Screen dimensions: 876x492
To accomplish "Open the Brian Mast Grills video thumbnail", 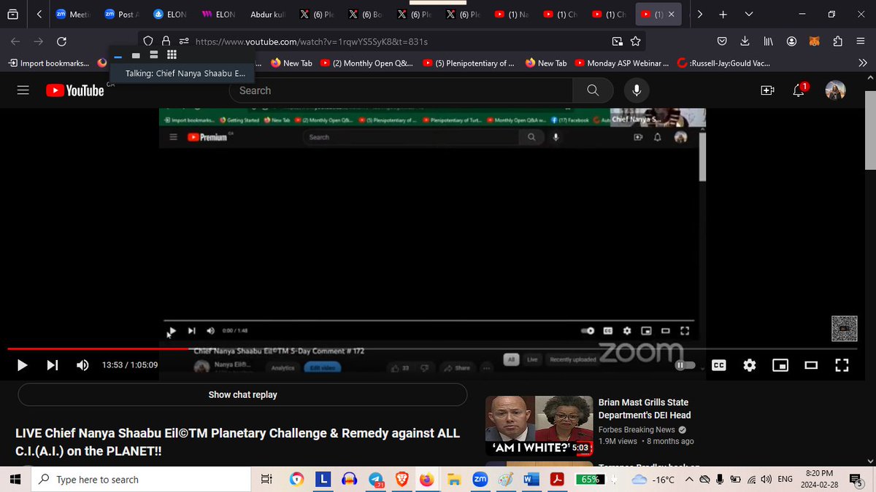I will click(539, 426).
